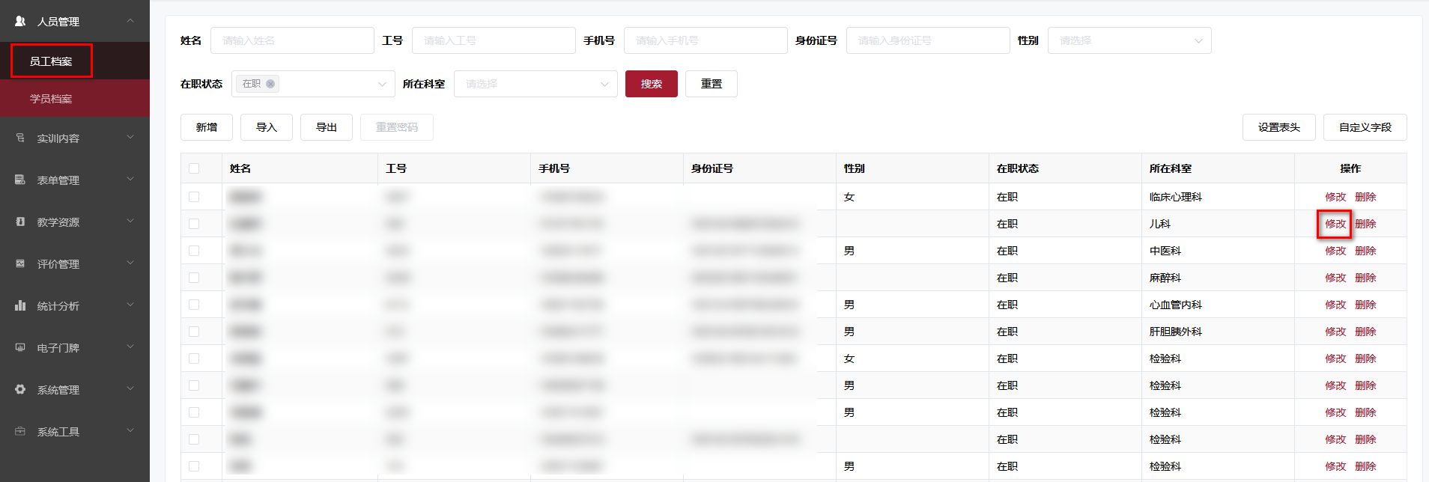1429x482 pixels.
Task: Expand the 电子门牌 menu chevron
Action: tap(130, 347)
